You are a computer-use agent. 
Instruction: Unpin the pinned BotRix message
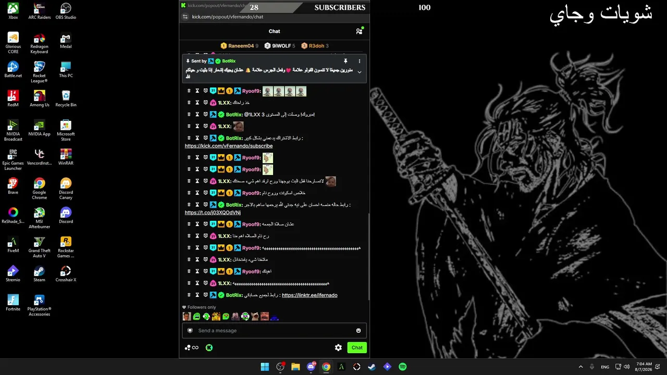345,61
